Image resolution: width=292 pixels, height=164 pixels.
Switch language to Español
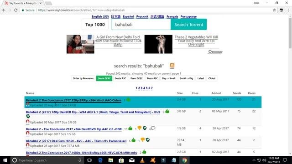coord(128,16)
